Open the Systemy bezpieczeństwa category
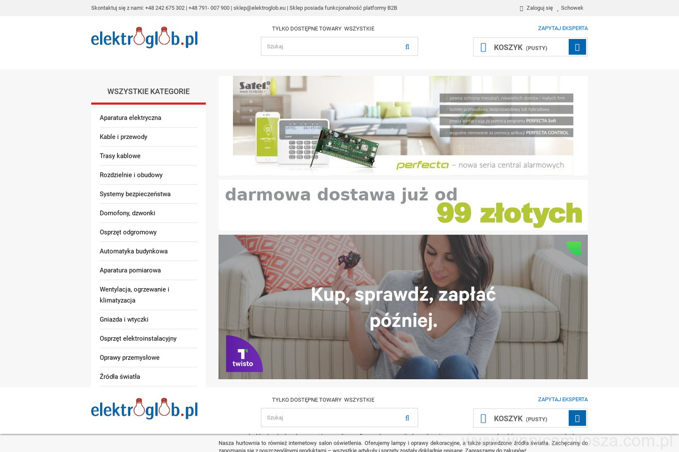 point(135,194)
